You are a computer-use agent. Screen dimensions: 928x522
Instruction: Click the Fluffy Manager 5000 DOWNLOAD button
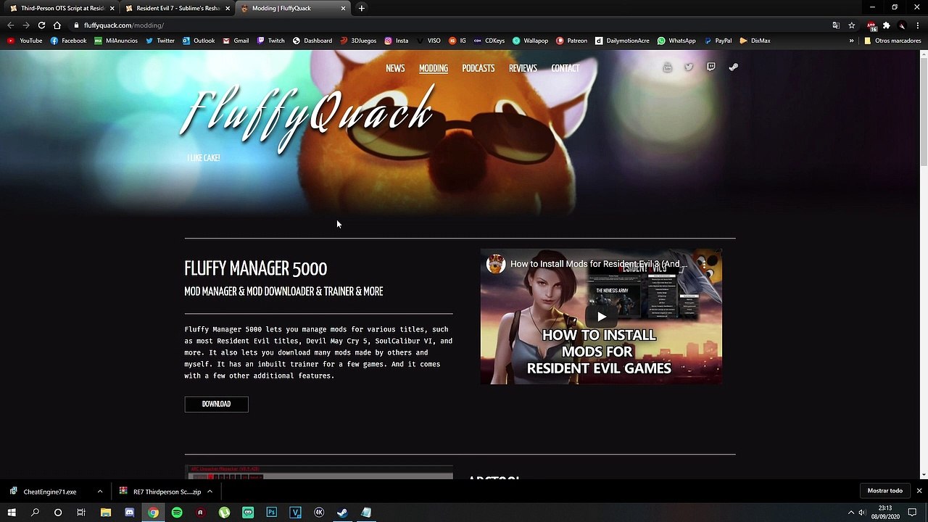(216, 404)
